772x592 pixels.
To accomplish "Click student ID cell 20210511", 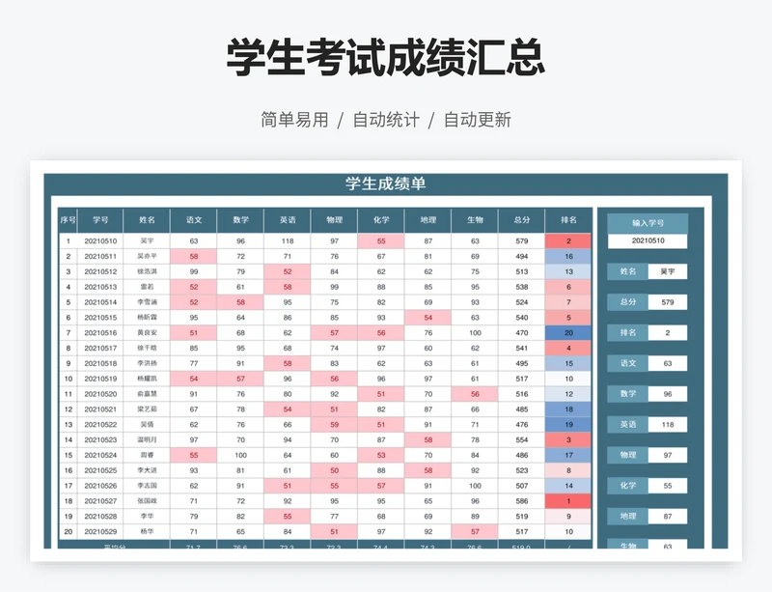I will (100, 256).
